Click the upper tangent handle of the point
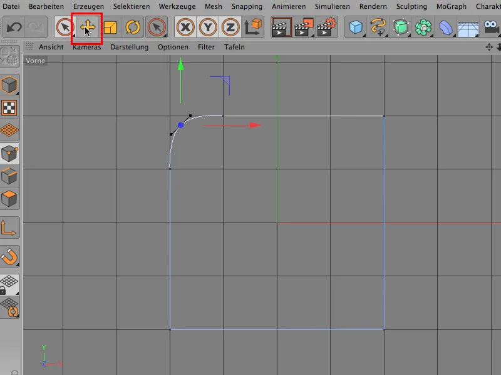 (190, 116)
